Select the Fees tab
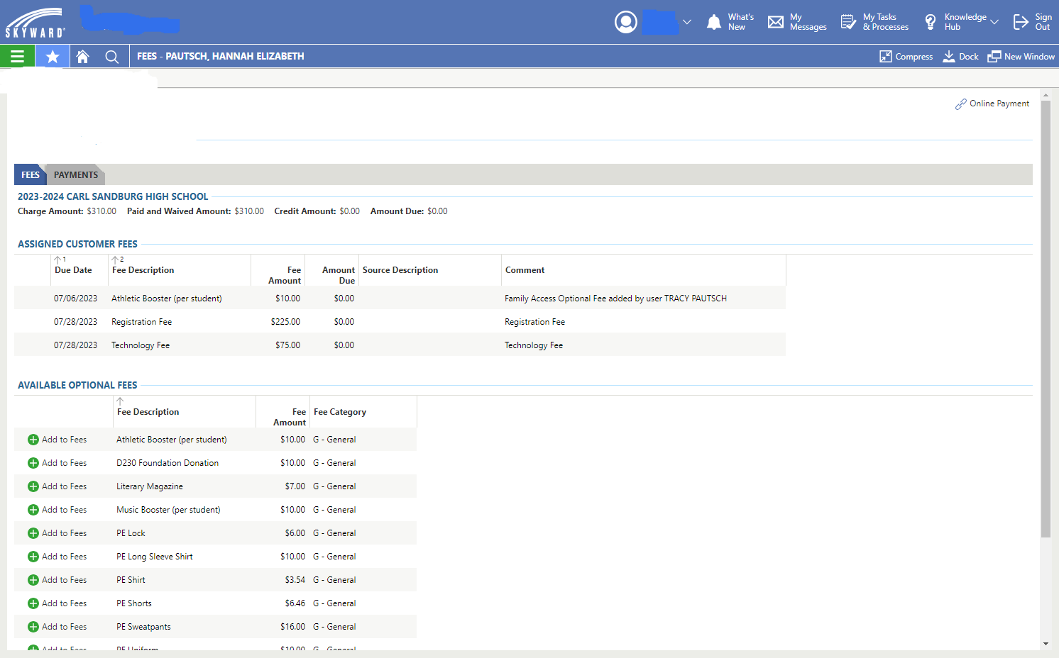The height and width of the screenshot is (658, 1059). (31, 175)
